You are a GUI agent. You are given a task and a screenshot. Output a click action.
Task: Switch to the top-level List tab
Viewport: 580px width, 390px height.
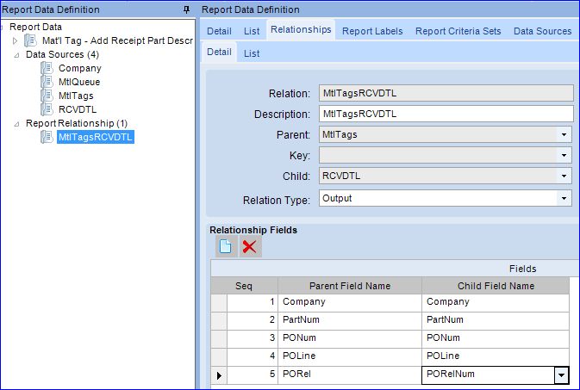tap(252, 31)
